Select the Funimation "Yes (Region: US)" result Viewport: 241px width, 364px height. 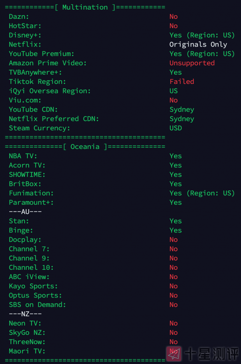[202, 193]
